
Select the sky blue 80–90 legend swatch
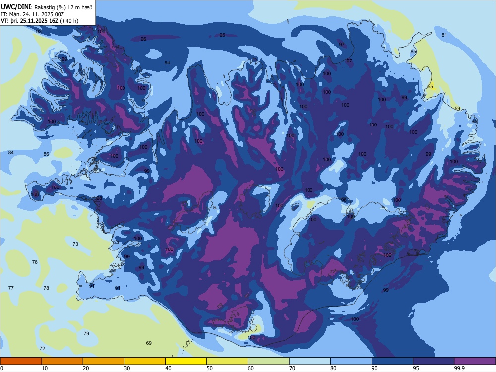351,361
